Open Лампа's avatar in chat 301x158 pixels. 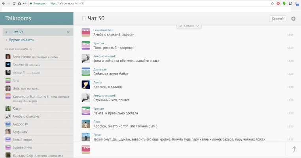click(86, 85)
